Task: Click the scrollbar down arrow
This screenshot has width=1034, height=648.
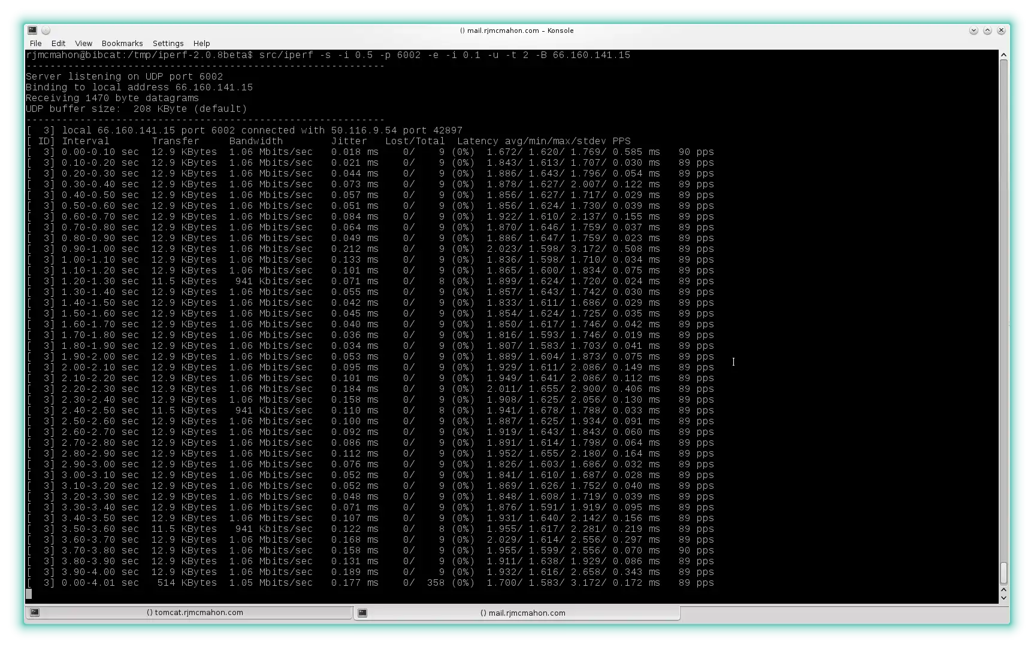Action: coord(1005,597)
